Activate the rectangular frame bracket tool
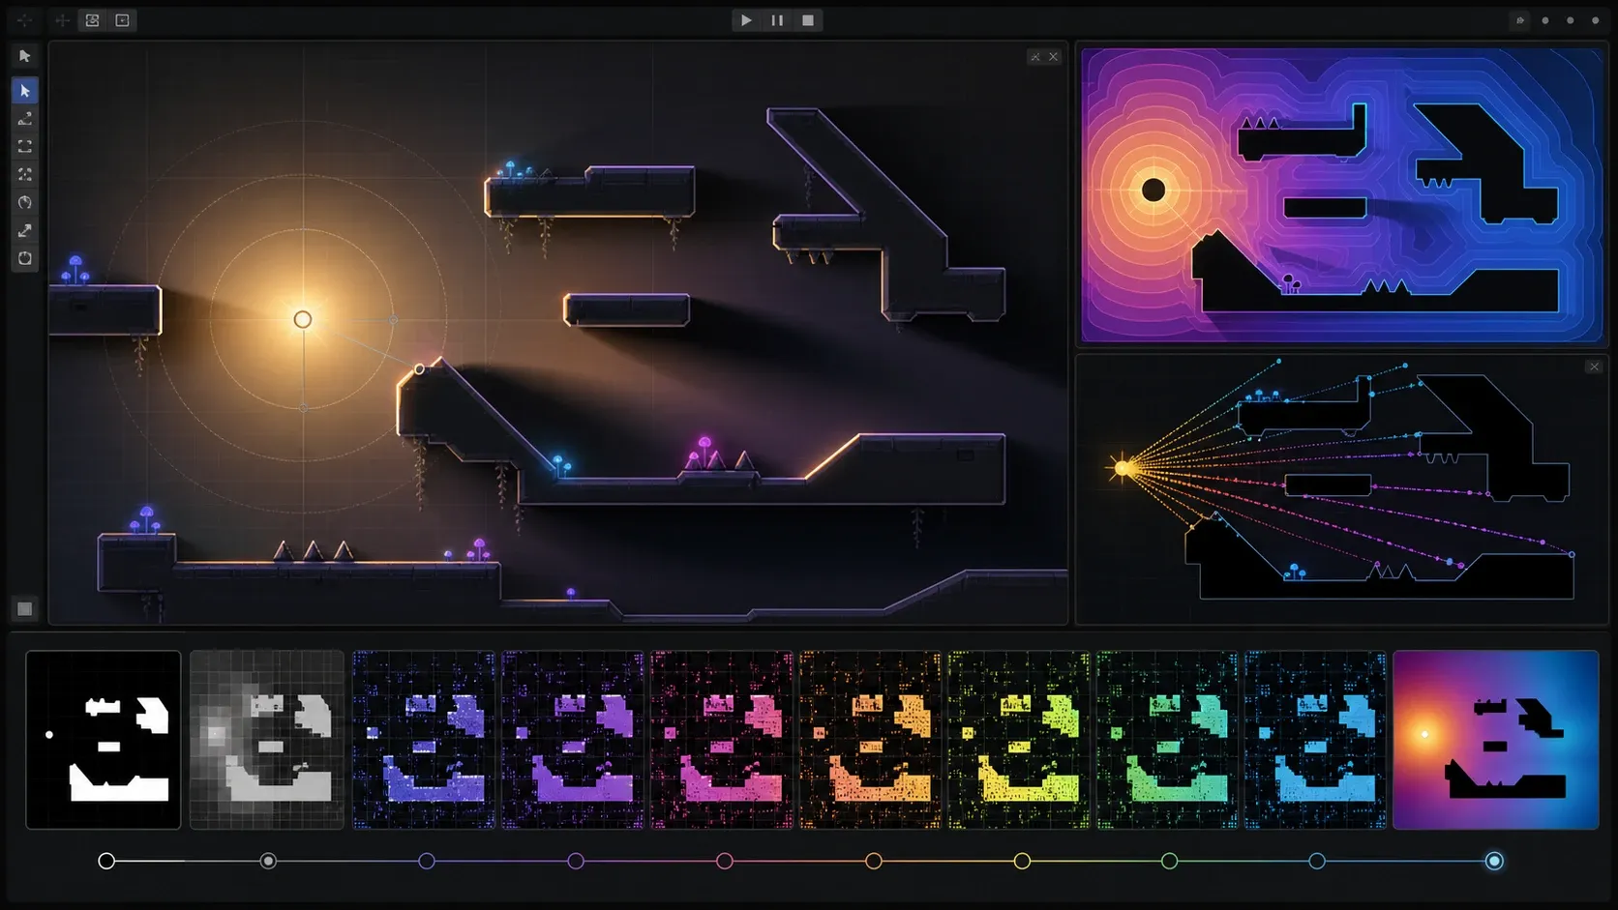 (x=25, y=146)
